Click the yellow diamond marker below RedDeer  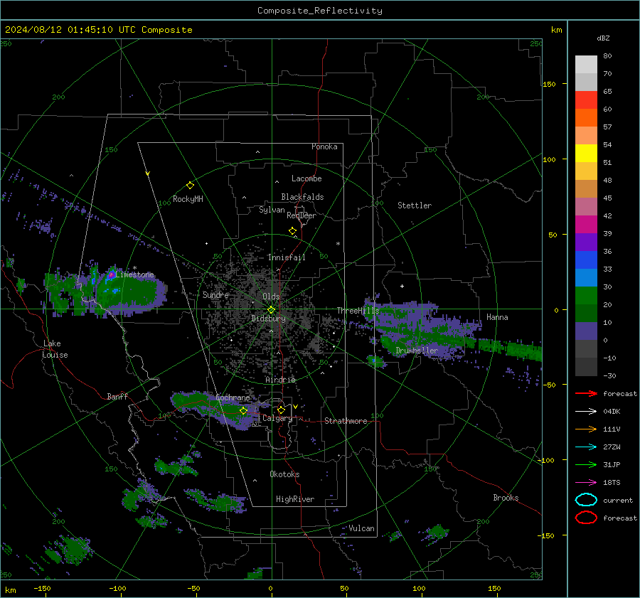[293, 231]
